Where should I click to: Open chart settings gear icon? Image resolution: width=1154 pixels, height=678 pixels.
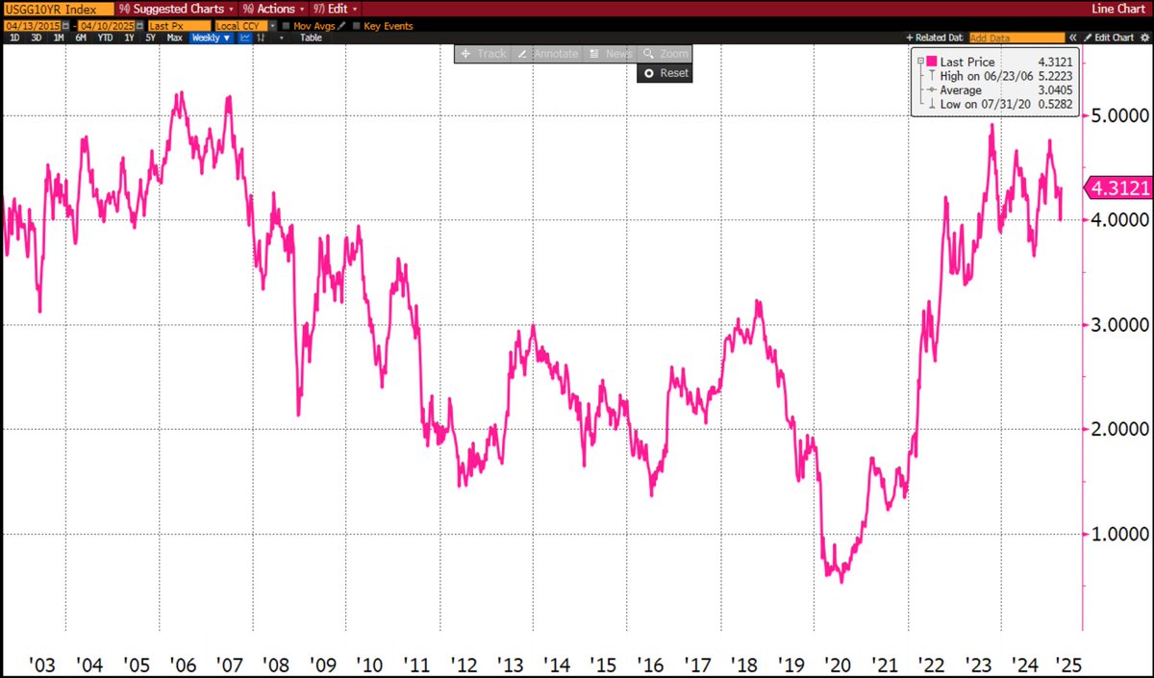pyautogui.click(x=1144, y=38)
